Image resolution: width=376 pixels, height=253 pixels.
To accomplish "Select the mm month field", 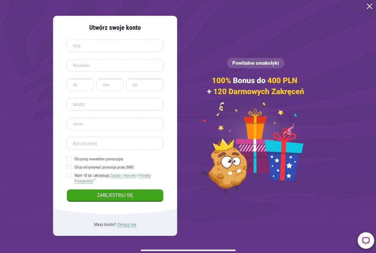I will pyautogui.click(x=110, y=85).
